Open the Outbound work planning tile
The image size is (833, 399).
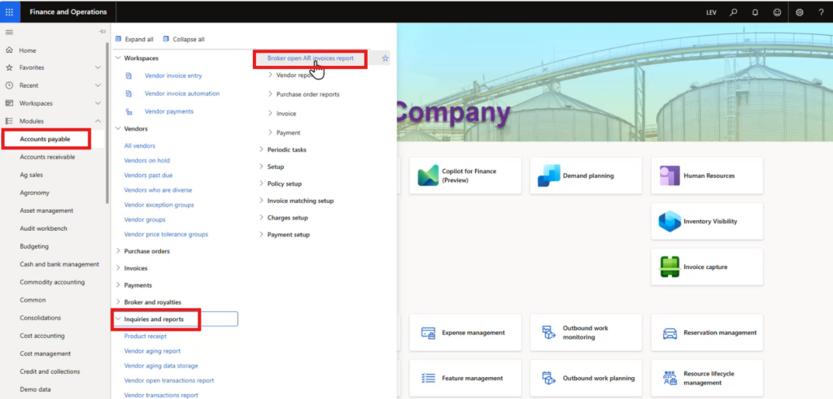(586, 379)
